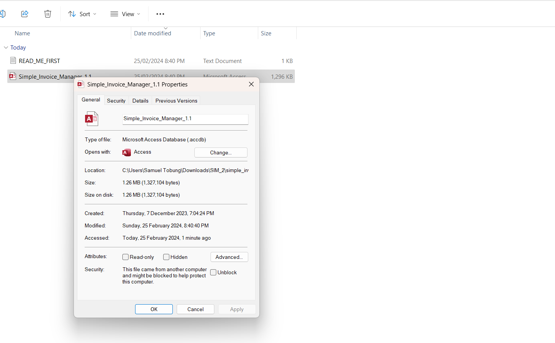Click the READ_ME_FIRST date modified cell

click(159, 61)
